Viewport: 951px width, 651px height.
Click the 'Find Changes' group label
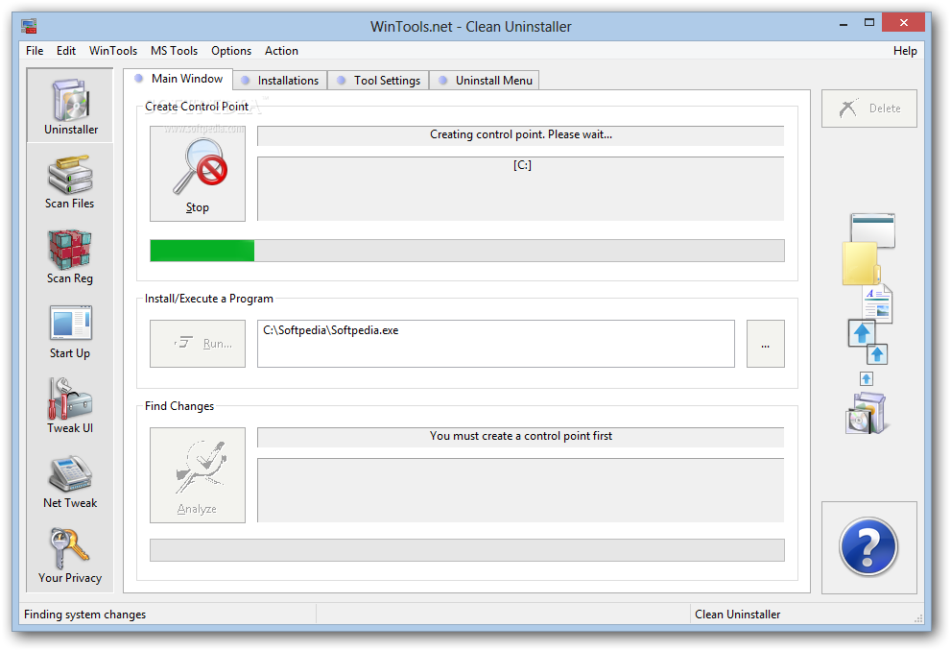click(x=179, y=406)
